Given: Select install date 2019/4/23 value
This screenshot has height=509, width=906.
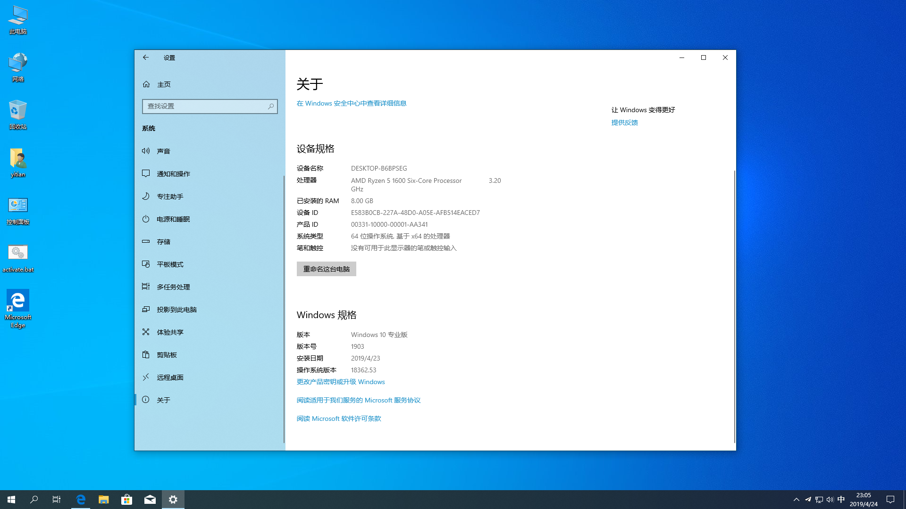Looking at the screenshot, I should 366,358.
